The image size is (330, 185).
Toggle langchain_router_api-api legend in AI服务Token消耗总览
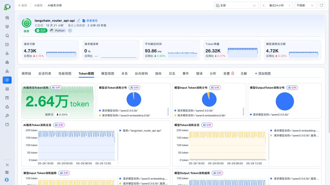tap(141, 131)
